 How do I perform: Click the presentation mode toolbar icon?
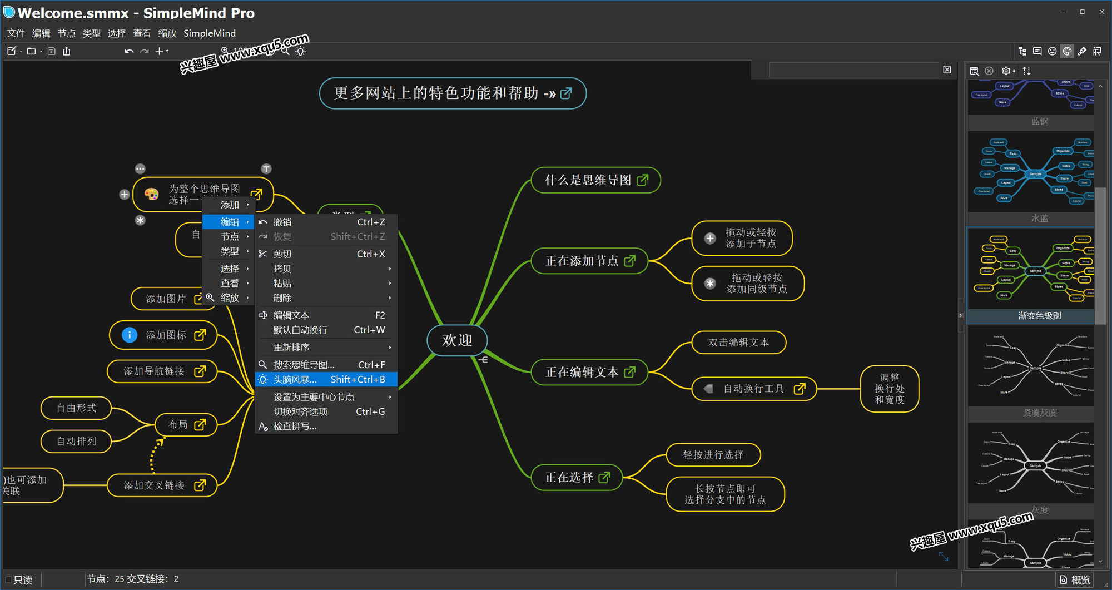(1097, 51)
